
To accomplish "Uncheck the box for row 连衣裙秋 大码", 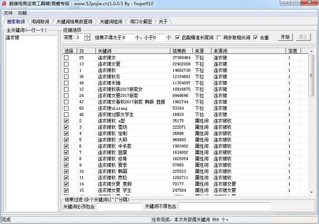I will (66, 140).
